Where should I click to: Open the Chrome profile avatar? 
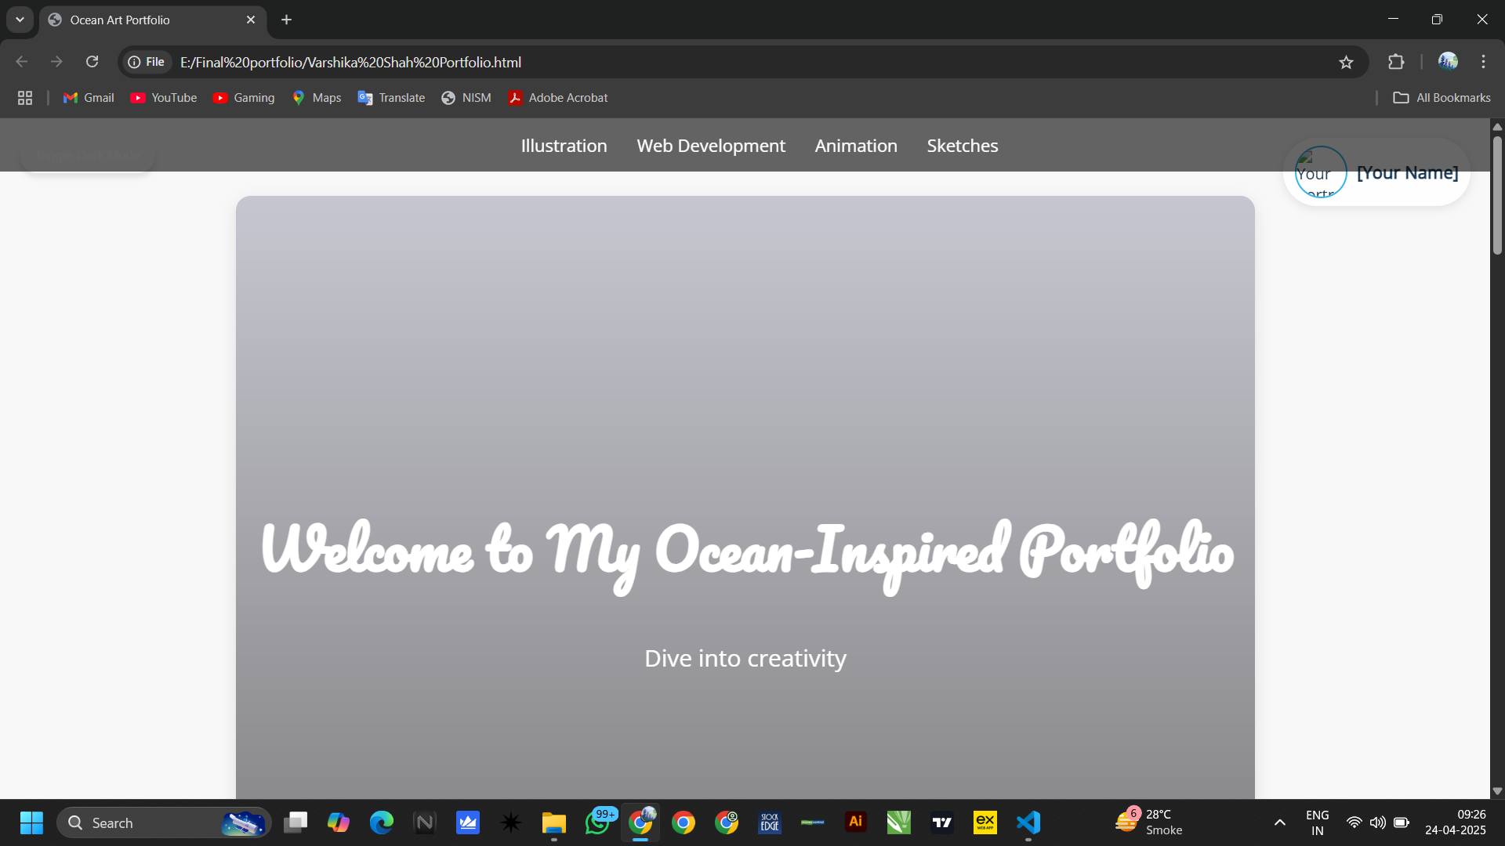pyautogui.click(x=1448, y=62)
